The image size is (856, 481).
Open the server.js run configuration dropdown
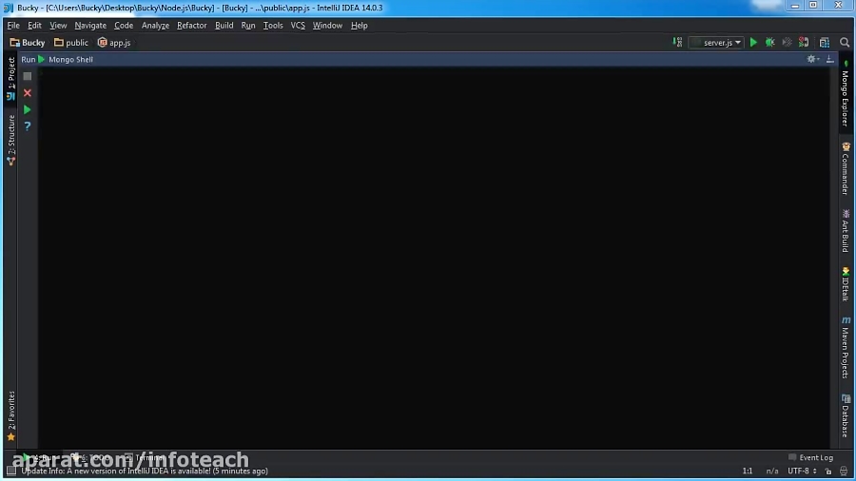click(x=716, y=43)
